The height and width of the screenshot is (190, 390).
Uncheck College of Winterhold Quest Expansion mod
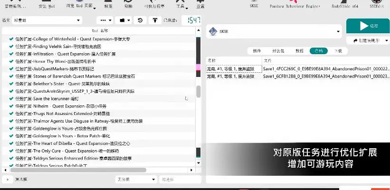(x=11, y=39)
